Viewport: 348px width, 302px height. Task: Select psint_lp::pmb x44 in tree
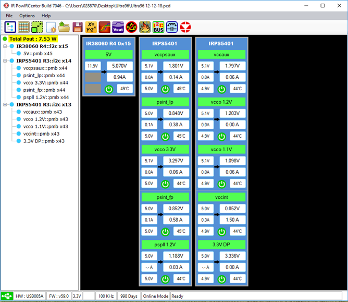click(x=44, y=75)
